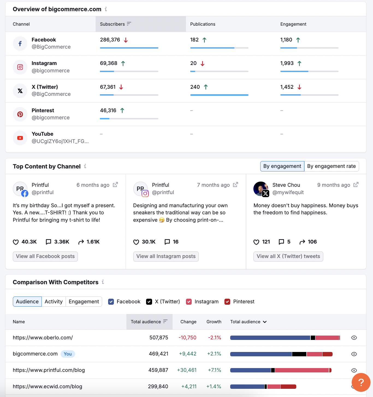This screenshot has width=373, height=397.
Task: Open the orange help question mark button
Action: pyautogui.click(x=361, y=382)
